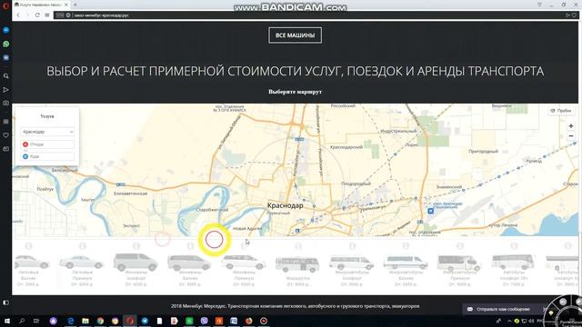This screenshot has height=327, width=582.
Task: Open info icon above Микроавтобусы Бизнес
Action: coord(406,246)
